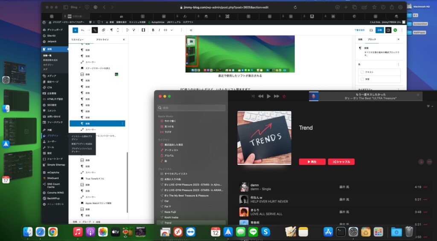
Task: Click the blue 公開 publish button
Action: pyautogui.click(x=379, y=30)
